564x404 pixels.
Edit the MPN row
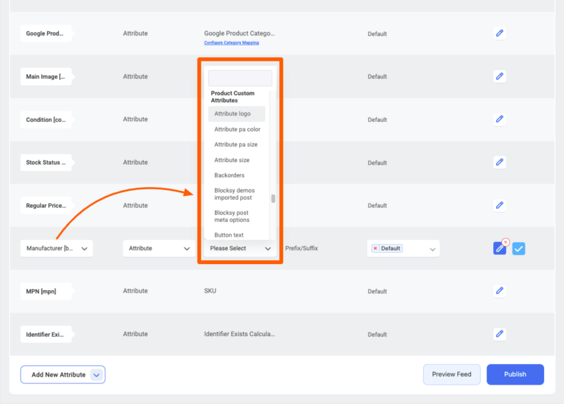(499, 291)
